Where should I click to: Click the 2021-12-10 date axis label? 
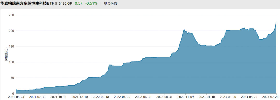80,97
